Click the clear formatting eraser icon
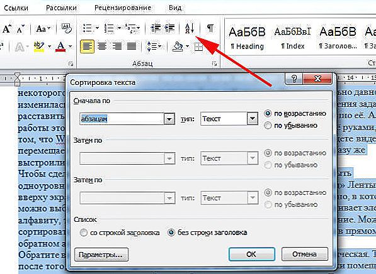The height and width of the screenshot is (274, 376). [x=66, y=28]
